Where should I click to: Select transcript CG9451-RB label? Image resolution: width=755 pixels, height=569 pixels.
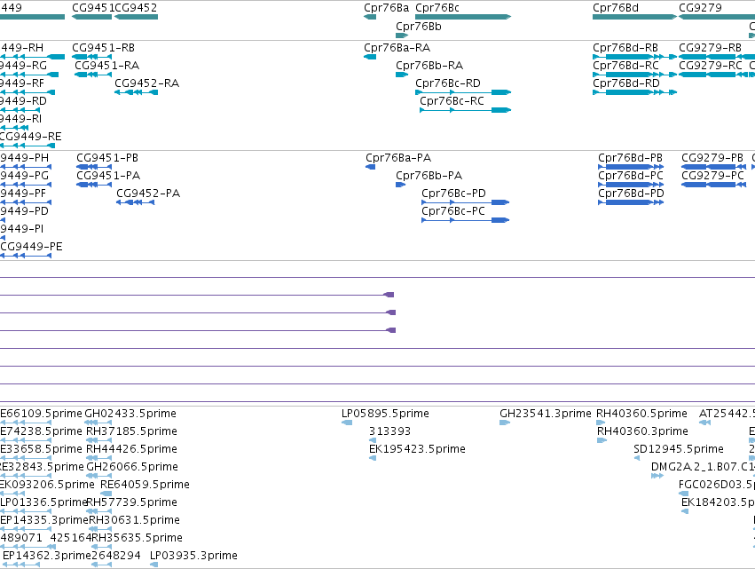(x=104, y=48)
